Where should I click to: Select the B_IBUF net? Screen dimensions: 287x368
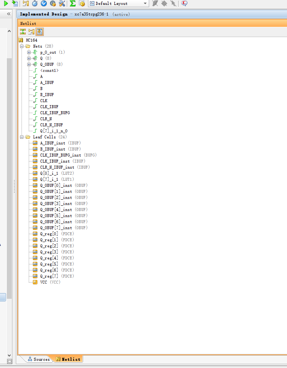coord(47,95)
